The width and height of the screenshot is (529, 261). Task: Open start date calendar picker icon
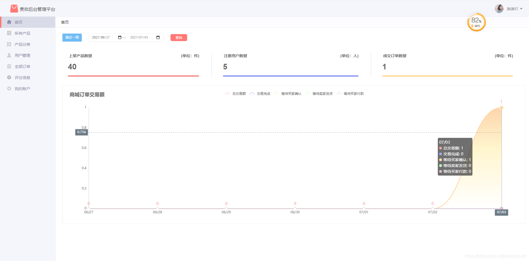120,37
